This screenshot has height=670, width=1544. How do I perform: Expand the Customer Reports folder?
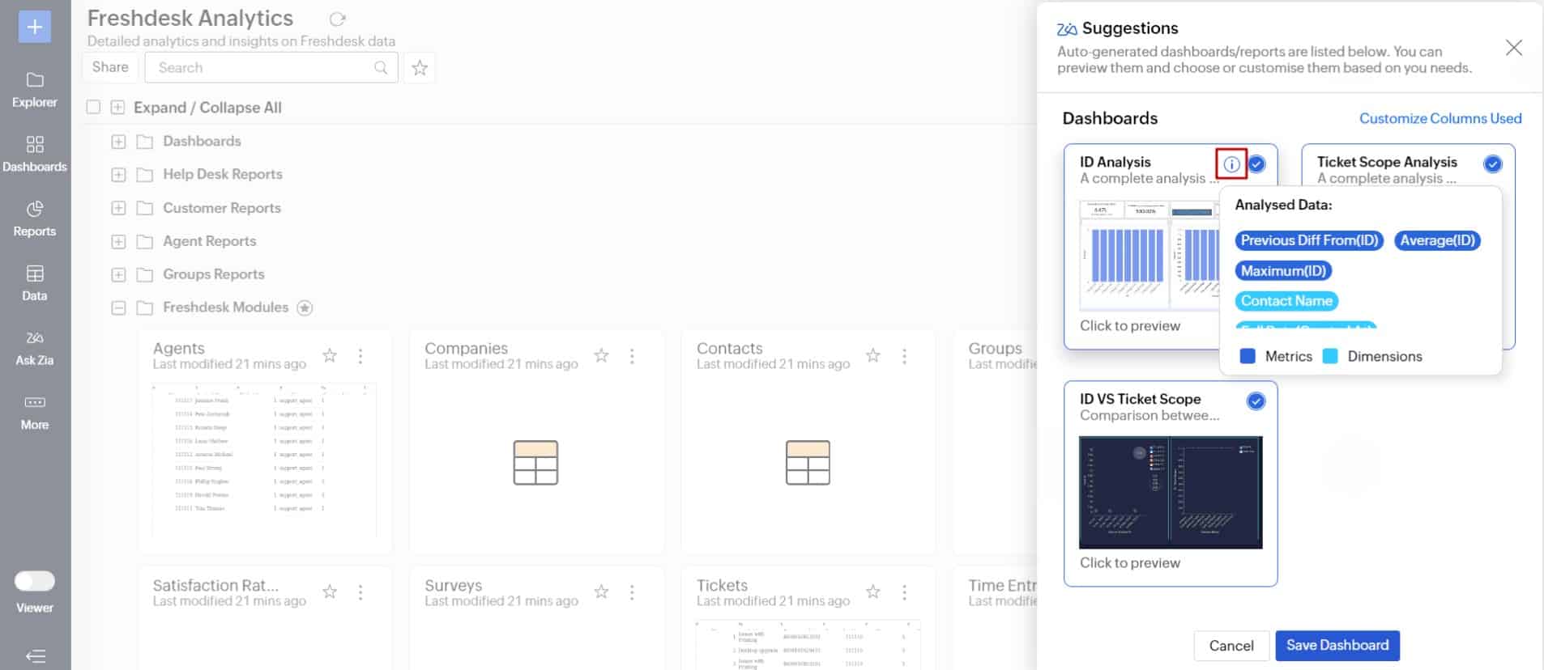point(118,208)
